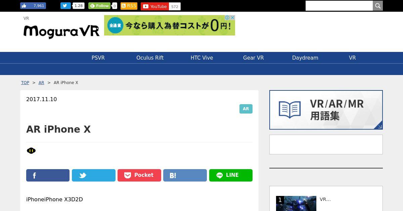Image resolution: width=403 pixels, height=211 pixels.
Task: Open VR/AR/MR glossary banner
Action: (x=326, y=110)
